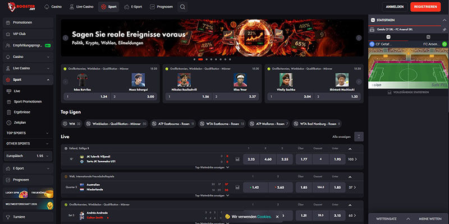Image resolution: width=449 pixels, height=224 pixels.
Task: Collapse the entire Live list
Action: tap(359, 137)
